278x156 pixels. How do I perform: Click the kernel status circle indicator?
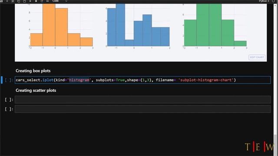click(273, 1)
